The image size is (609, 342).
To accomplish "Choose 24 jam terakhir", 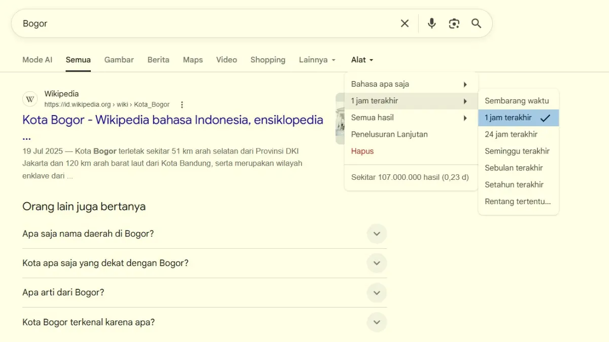I will 519,134.
